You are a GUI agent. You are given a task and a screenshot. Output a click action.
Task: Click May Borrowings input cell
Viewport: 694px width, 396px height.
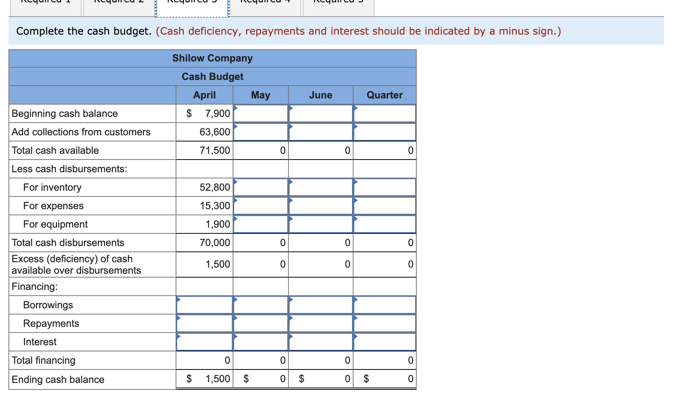[261, 305]
